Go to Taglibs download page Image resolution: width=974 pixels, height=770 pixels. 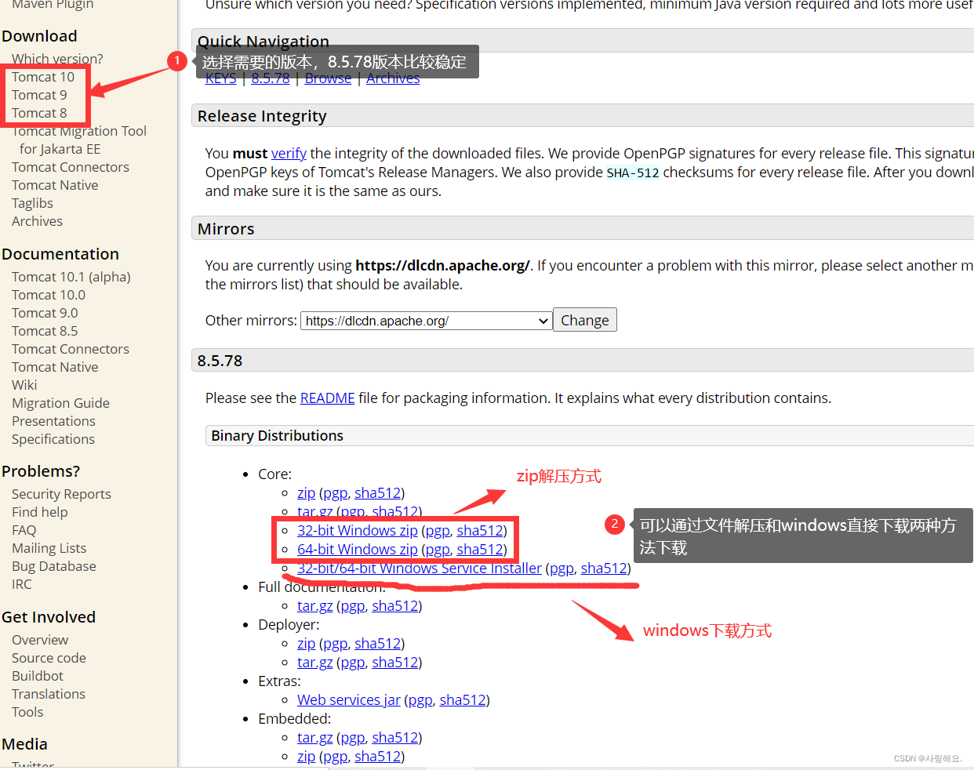tap(32, 203)
